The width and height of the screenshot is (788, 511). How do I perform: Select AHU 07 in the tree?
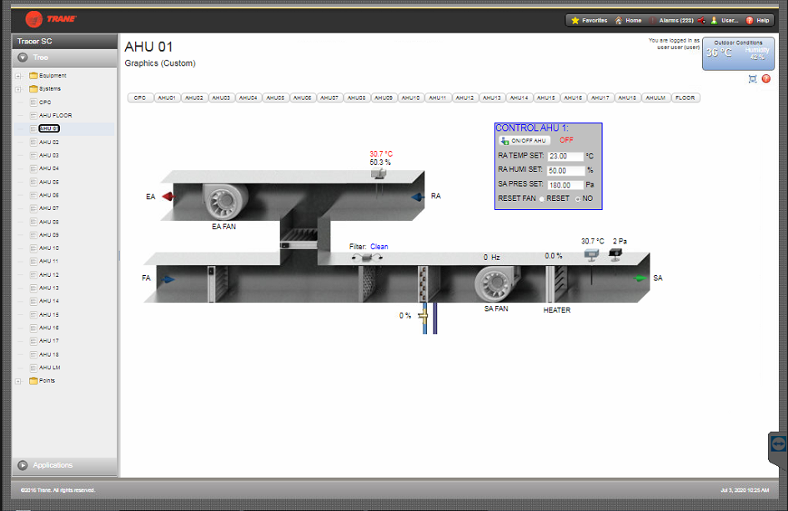coord(48,208)
